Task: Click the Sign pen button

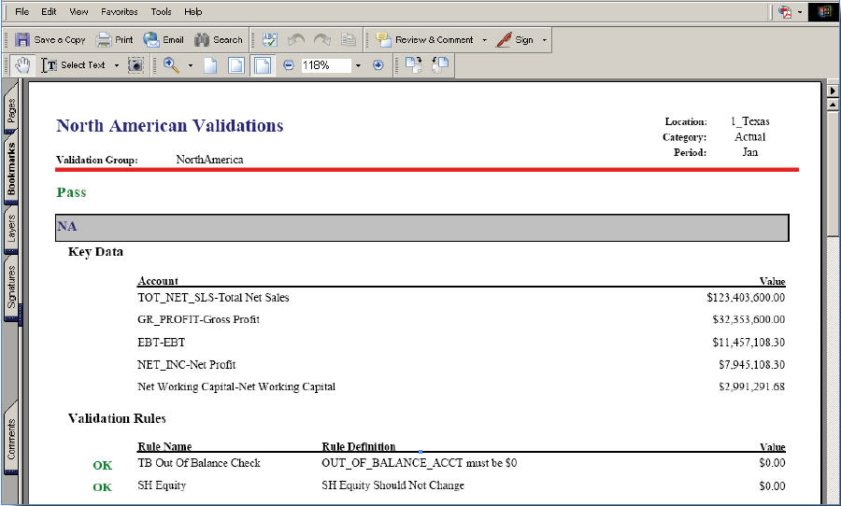Action: pos(514,39)
